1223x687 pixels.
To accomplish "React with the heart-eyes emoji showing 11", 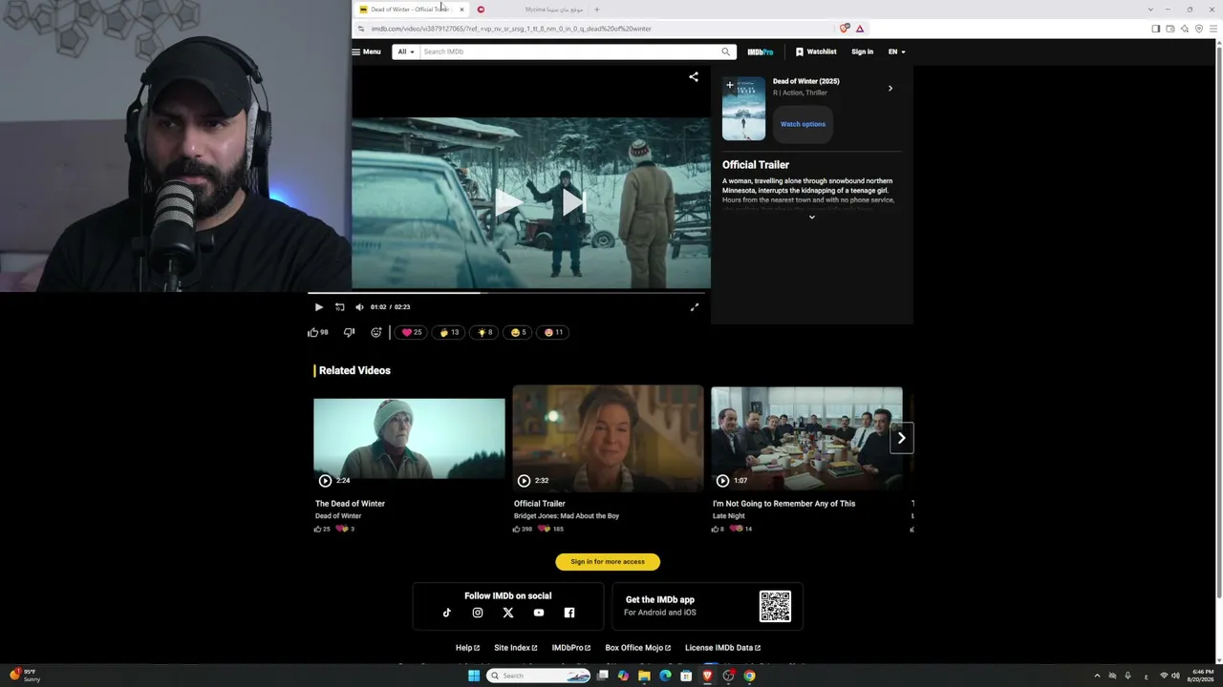I will pos(553,332).
